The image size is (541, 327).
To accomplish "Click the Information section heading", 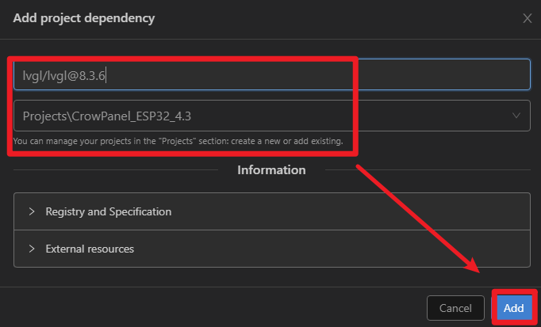I will coord(271,170).
